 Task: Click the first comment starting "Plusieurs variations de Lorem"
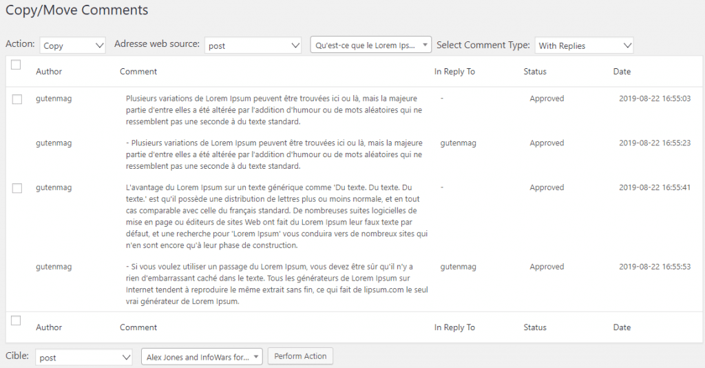click(x=274, y=110)
